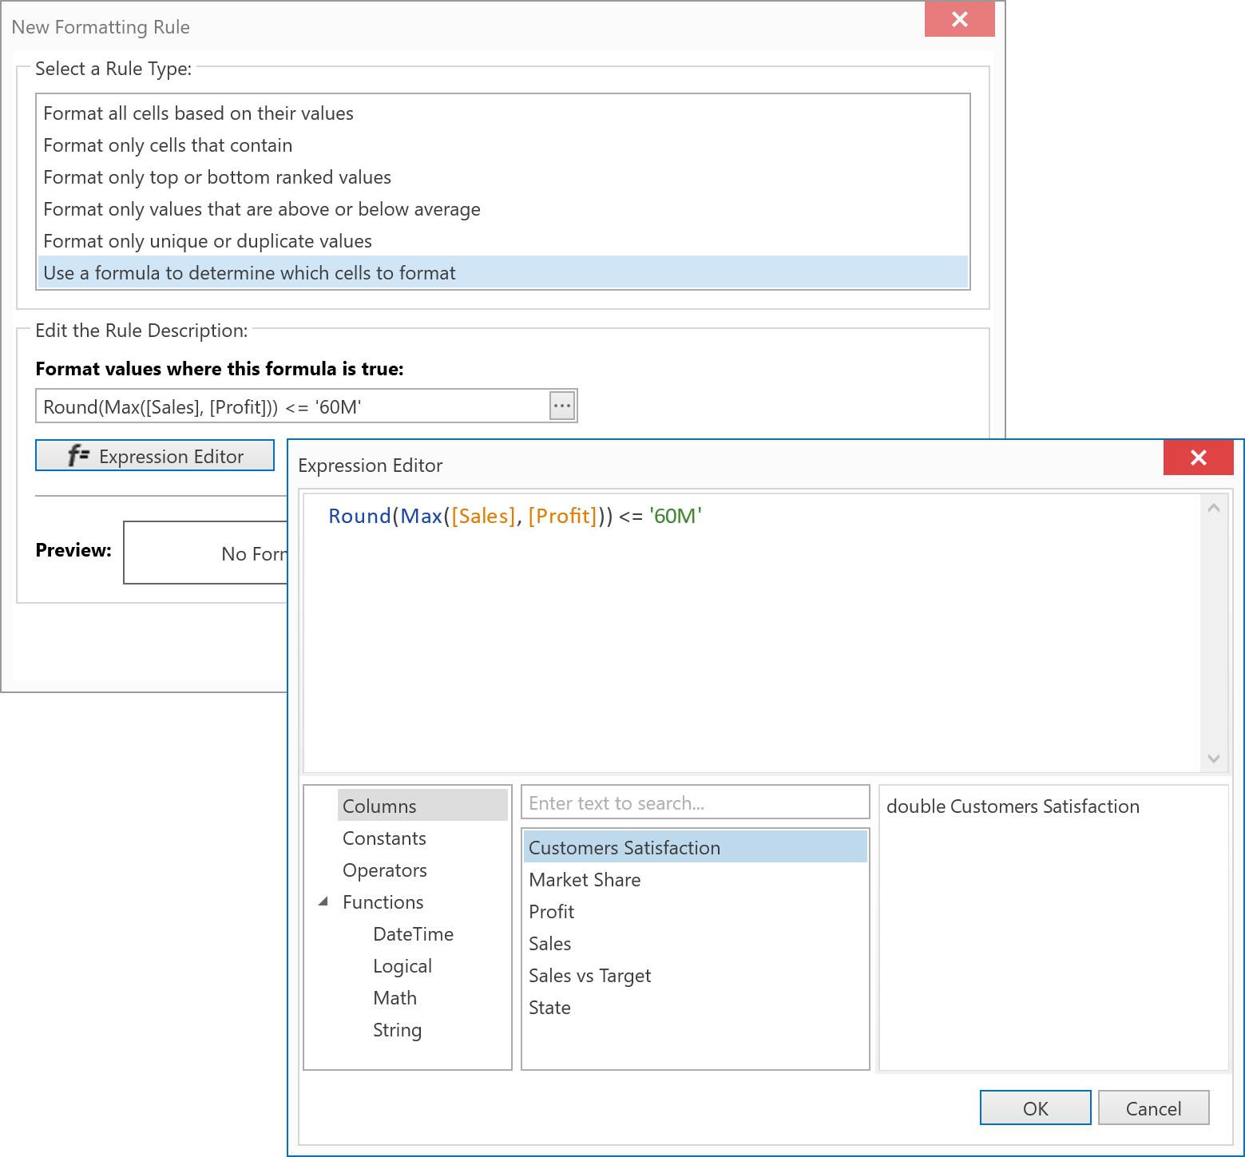Select 'Format only unique or duplicate values'
The height and width of the screenshot is (1157, 1245).
tap(502, 241)
